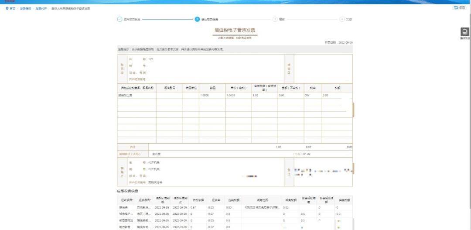Click the 数量 column header
This screenshot has height=230, width=471.
point(212,88)
